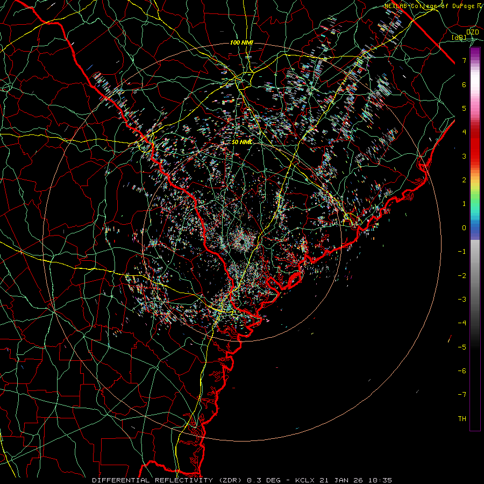Select the "-5" value on the scale
The height and width of the screenshot is (484, 484).
click(462, 347)
